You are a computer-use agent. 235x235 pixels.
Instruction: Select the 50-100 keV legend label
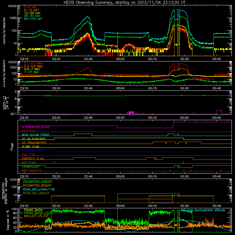[x=33, y=19]
